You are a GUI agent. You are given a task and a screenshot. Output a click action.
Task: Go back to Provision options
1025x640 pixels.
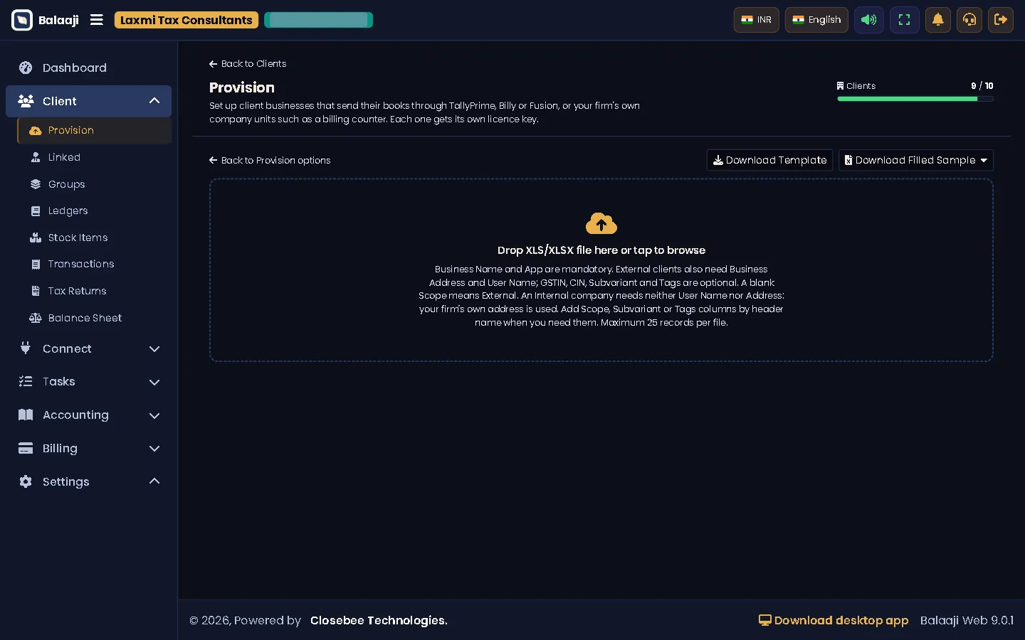tap(270, 161)
